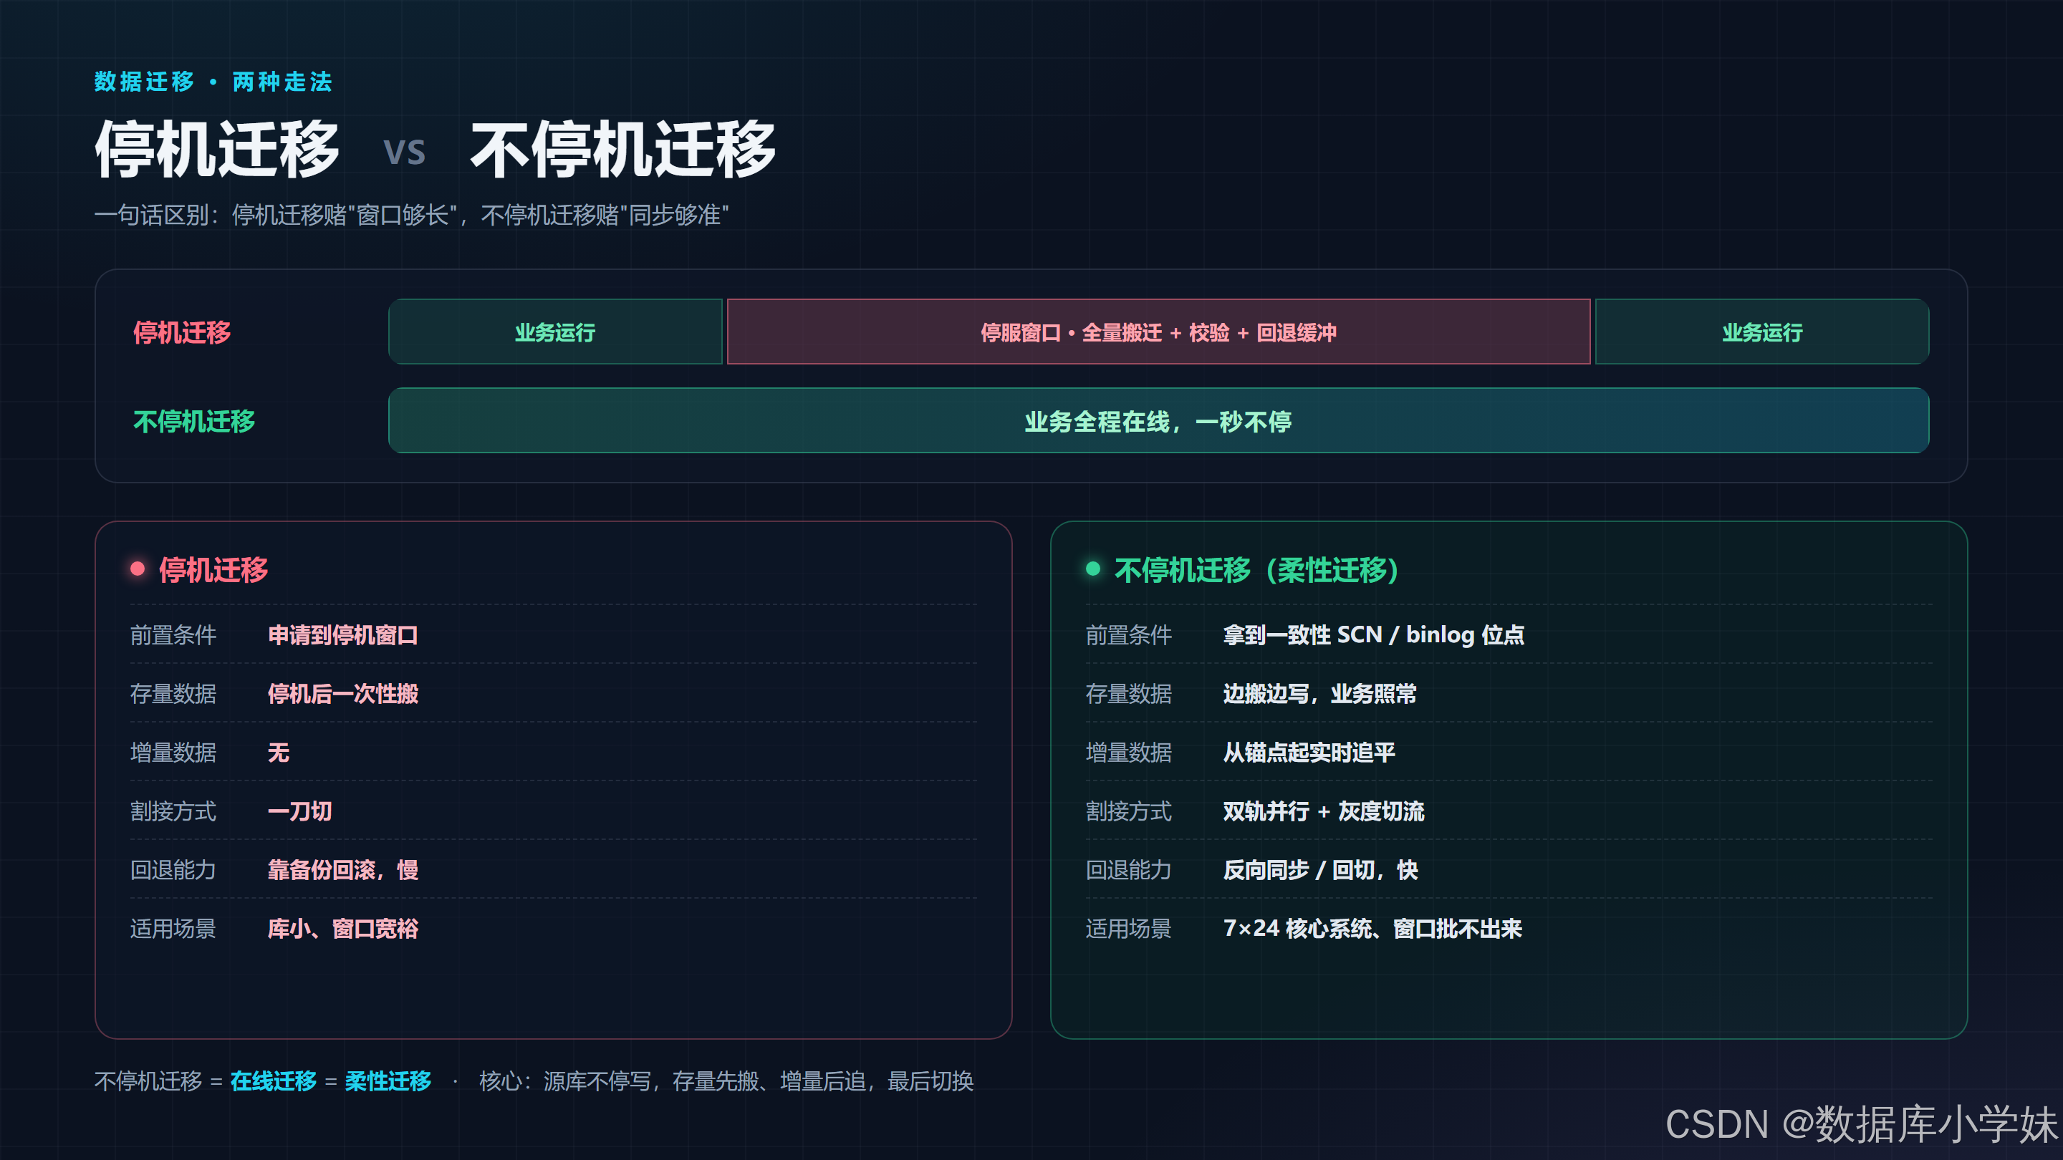Click the highlighted 在线迁移 text in footer
Image resolution: width=2063 pixels, height=1160 pixels.
click(274, 1081)
